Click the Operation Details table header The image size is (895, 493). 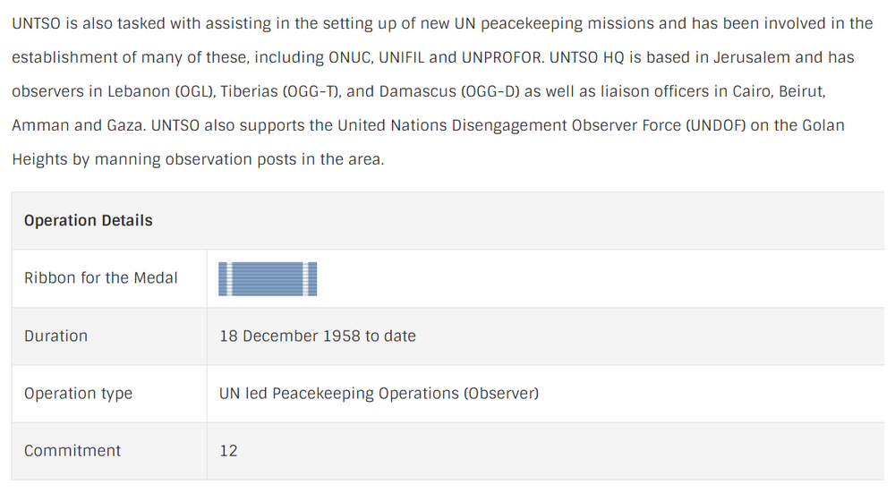[89, 221]
